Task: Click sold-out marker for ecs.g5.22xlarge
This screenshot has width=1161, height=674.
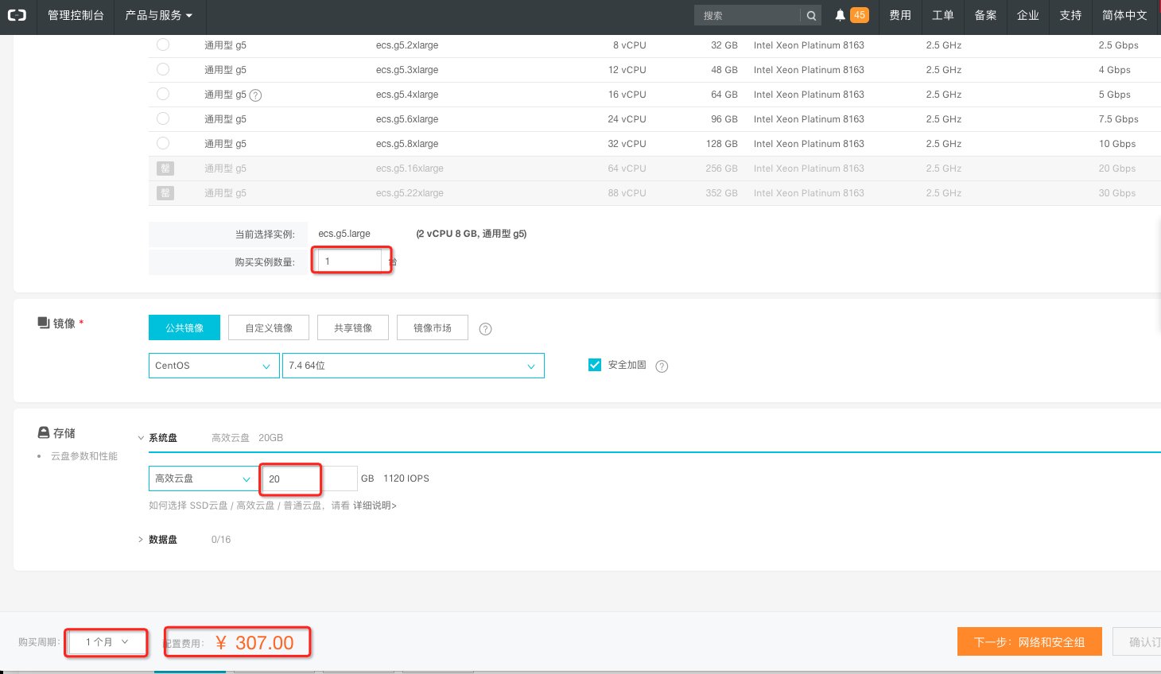Action: pos(165,193)
